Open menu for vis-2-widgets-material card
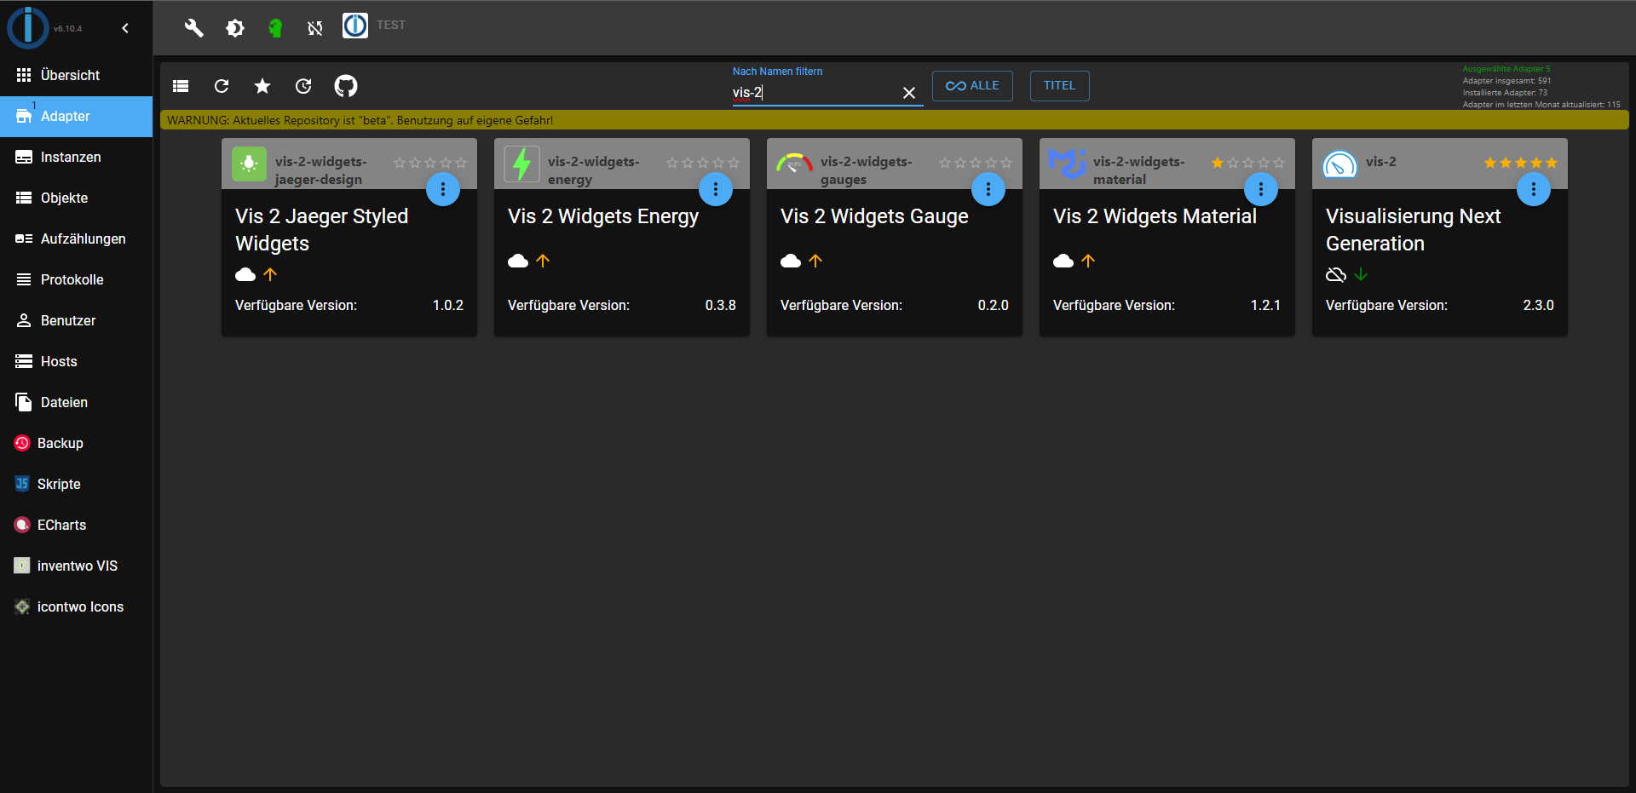This screenshot has height=793, width=1636. (x=1261, y=189)
